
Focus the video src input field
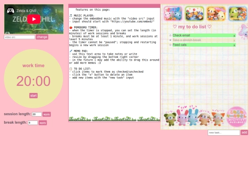[x=19, y=37]
